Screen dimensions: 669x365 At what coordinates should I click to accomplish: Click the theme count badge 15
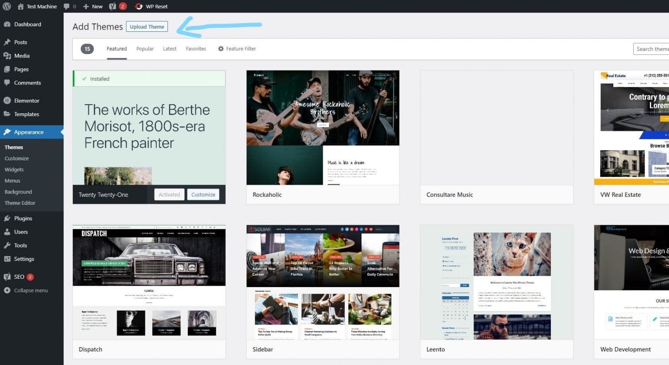click(x=87, y=49)
